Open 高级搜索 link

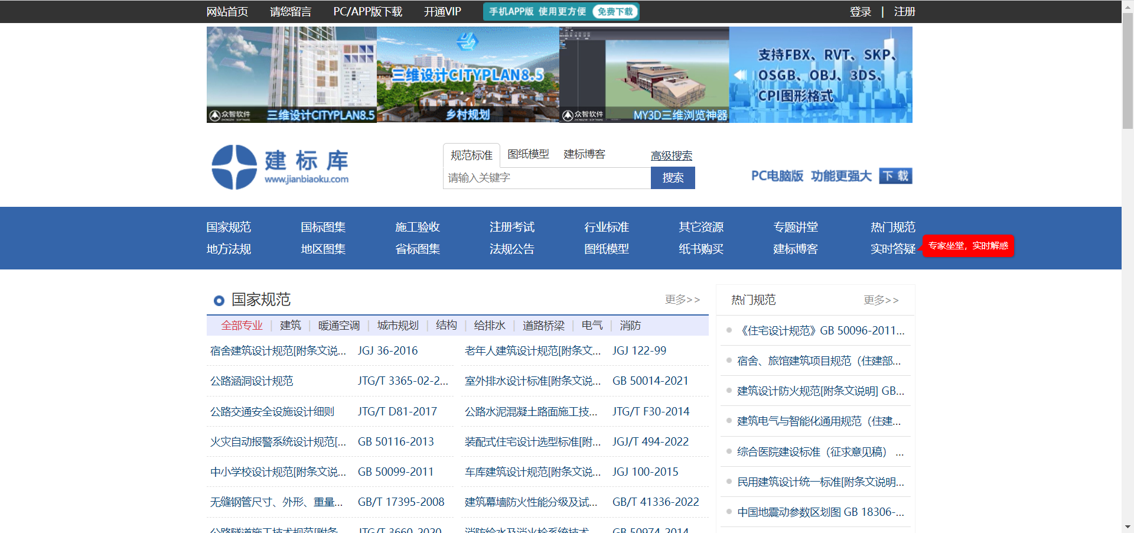[672, 155]
